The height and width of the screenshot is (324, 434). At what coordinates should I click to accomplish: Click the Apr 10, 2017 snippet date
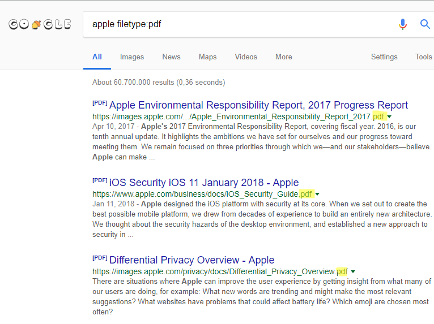click(x=113, y=127)
